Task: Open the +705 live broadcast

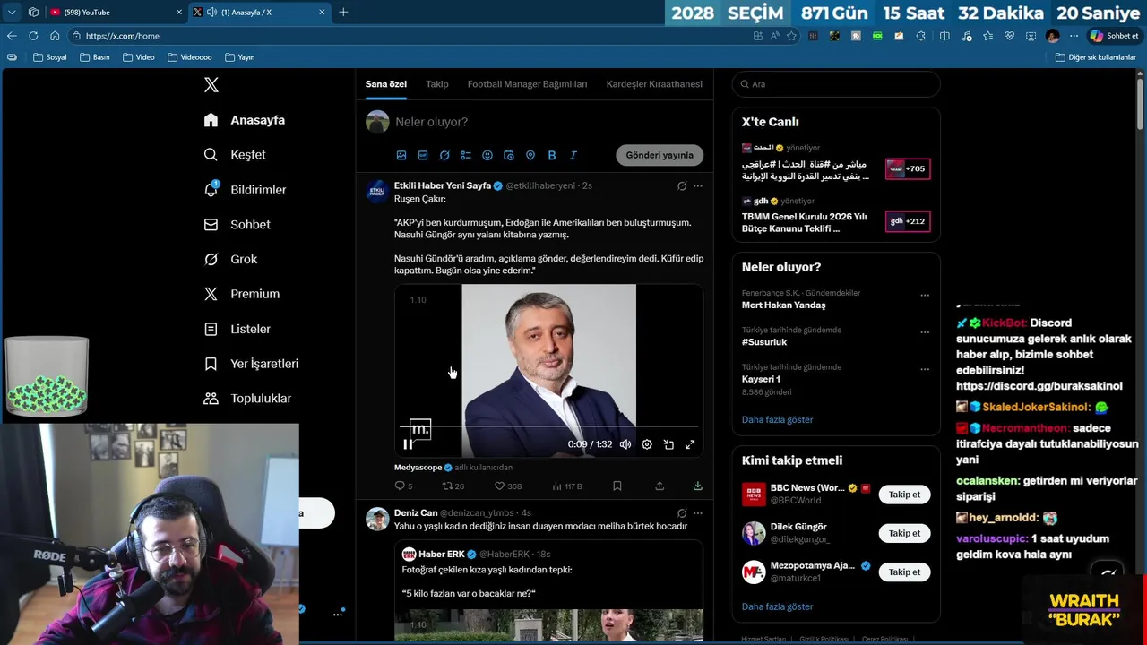Action: pyautogui.click(x=908, y=168)
